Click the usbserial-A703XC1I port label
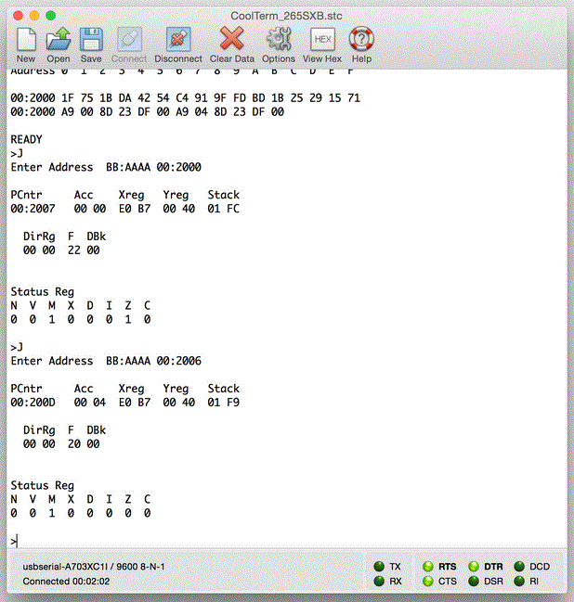Viewport: 574px width, 602px height. [x=94, y=567]
